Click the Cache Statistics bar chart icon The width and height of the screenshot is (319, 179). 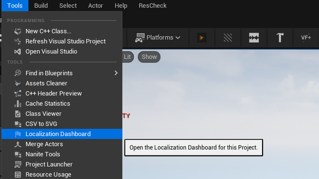pyautogui.click(x=18, y=104)
